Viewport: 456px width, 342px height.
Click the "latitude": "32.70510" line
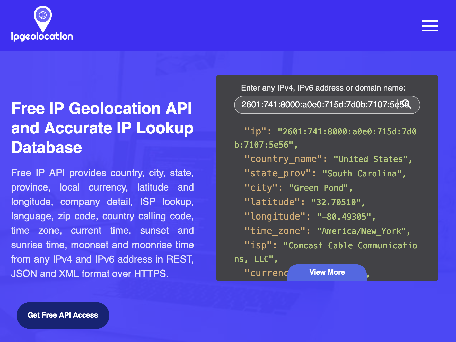pyautogui.click(x=304, y=202)
